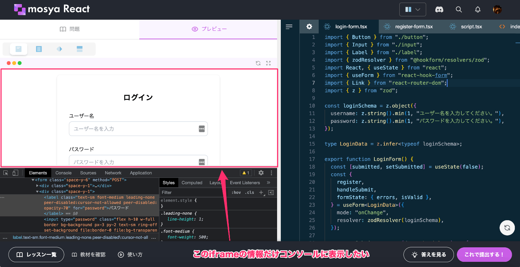Select the document list layout icon
The width and height of the screenshot is (520, 267).
point(39,49)
